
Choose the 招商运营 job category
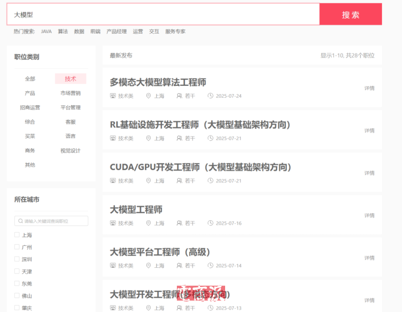30,107
